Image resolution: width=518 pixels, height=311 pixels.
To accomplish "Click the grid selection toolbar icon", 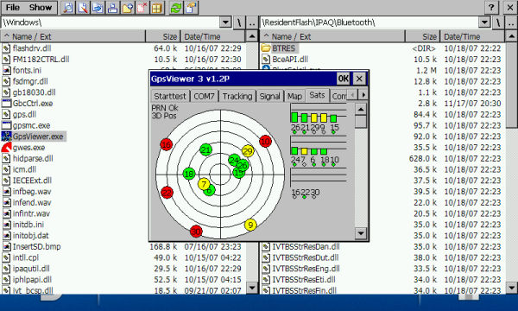I will coord(157,8).
